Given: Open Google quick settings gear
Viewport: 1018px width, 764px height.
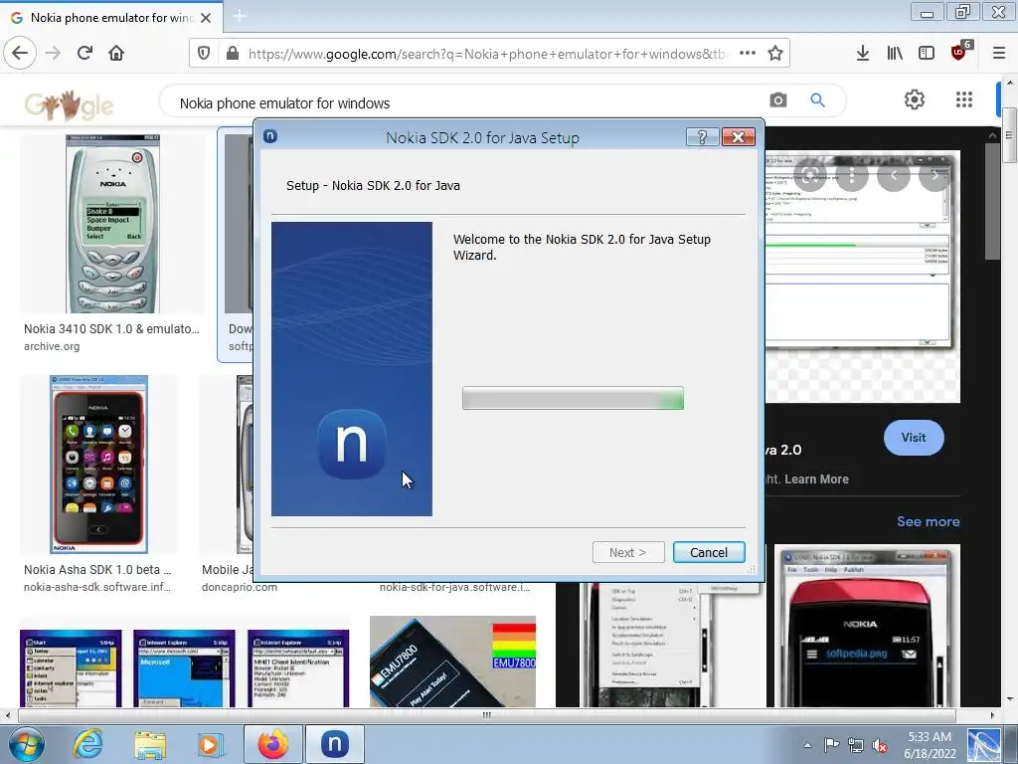Looking at the screenshot, I should coord(915,99).
